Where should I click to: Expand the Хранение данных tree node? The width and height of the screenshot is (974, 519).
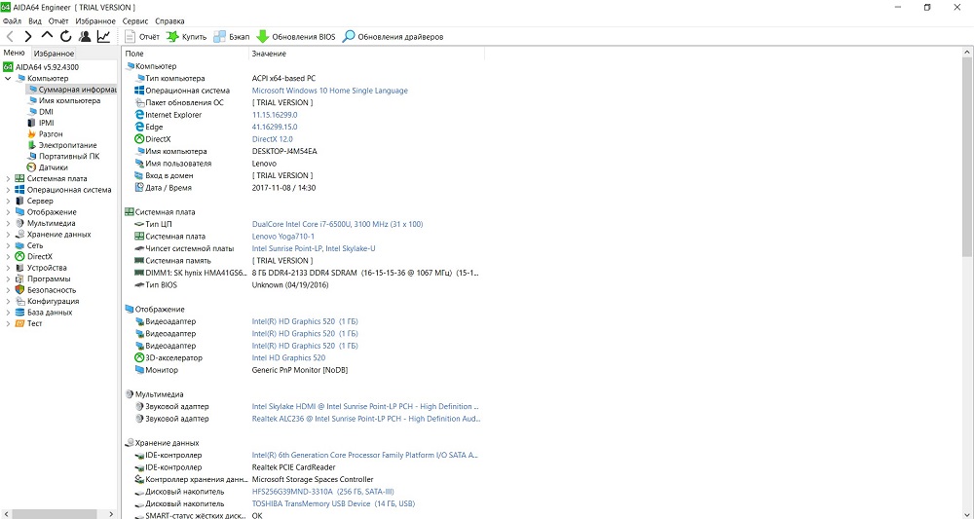8,235
